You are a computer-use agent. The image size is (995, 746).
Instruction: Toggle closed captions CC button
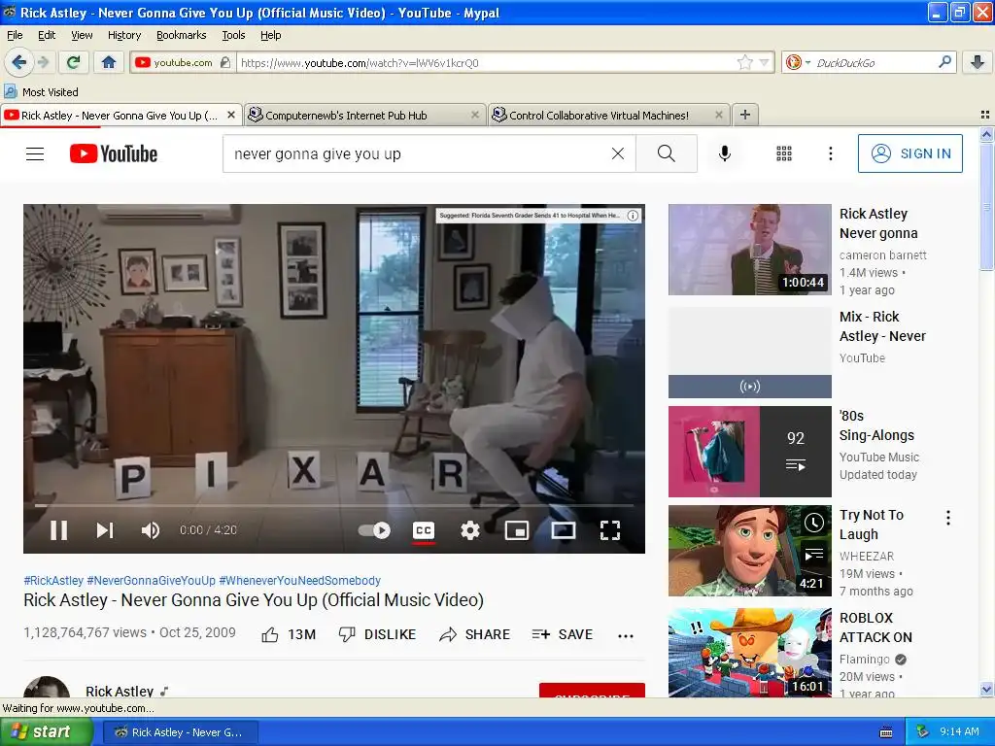pyautogui.click(x=424, y=530)
